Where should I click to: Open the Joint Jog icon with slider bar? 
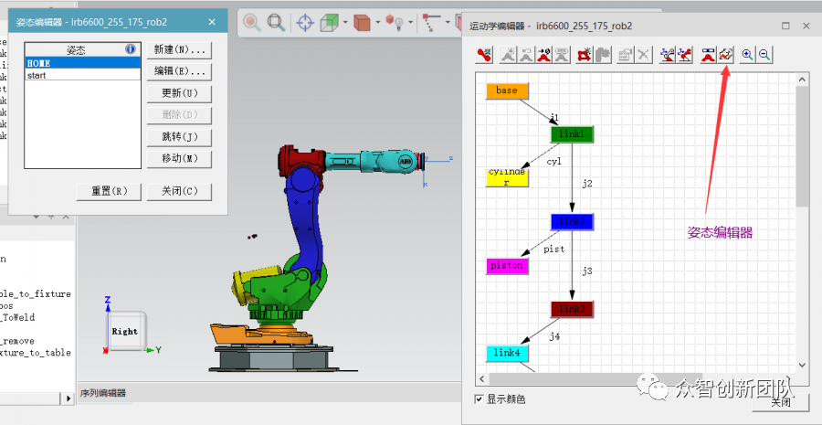[708, 55]
